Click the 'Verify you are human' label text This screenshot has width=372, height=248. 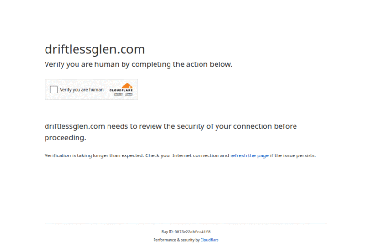pos(81,90)
